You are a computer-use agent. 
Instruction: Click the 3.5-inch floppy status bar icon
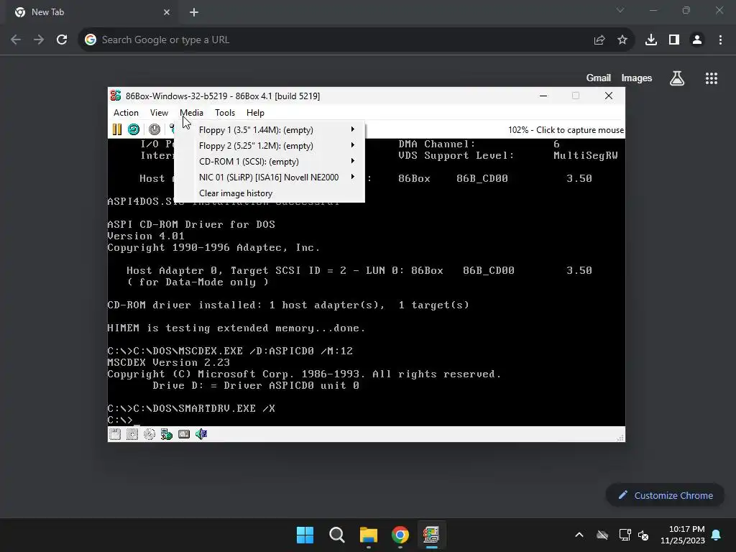tap(115, 434)
